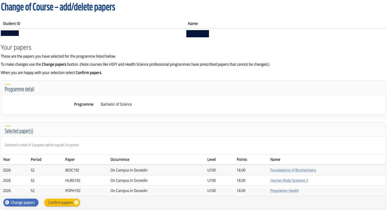Click the Year column header
Image resolution: width=387 pixels, height=210 pixels.
pos(7,159)
